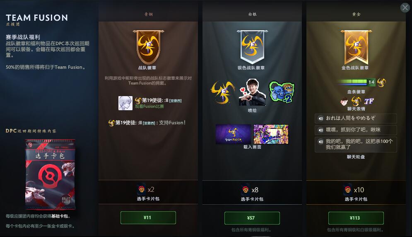Close the Team Fusion supporter panel
Viewport: 412px width, 237px height.
[x=405, y=7]
